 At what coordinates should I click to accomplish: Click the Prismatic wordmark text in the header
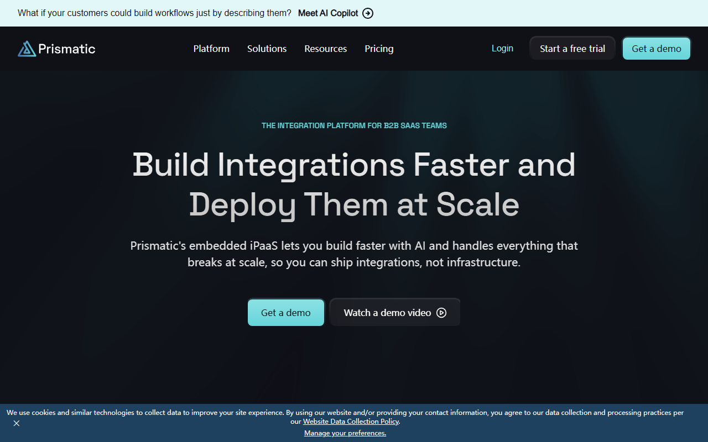[x=67, y=49]
